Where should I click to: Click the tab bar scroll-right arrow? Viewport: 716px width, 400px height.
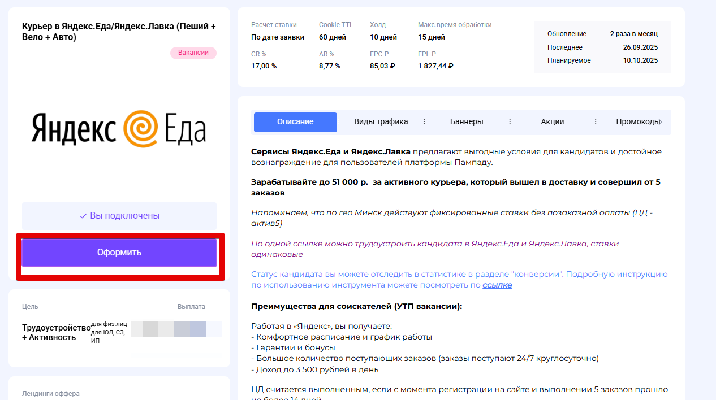(x=662, y=121)
